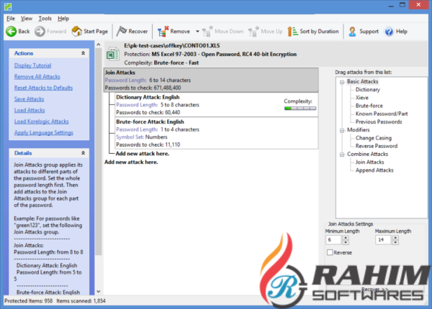The height and width of the screenshot is (309, 432).
Task: Click Password Length link under Brute-force Attack
Action: click(137, 129)
